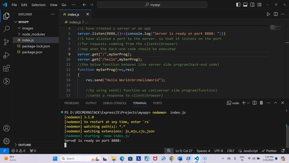Open the Windows Start menu

pyautogui.click(x=55, y=158)
